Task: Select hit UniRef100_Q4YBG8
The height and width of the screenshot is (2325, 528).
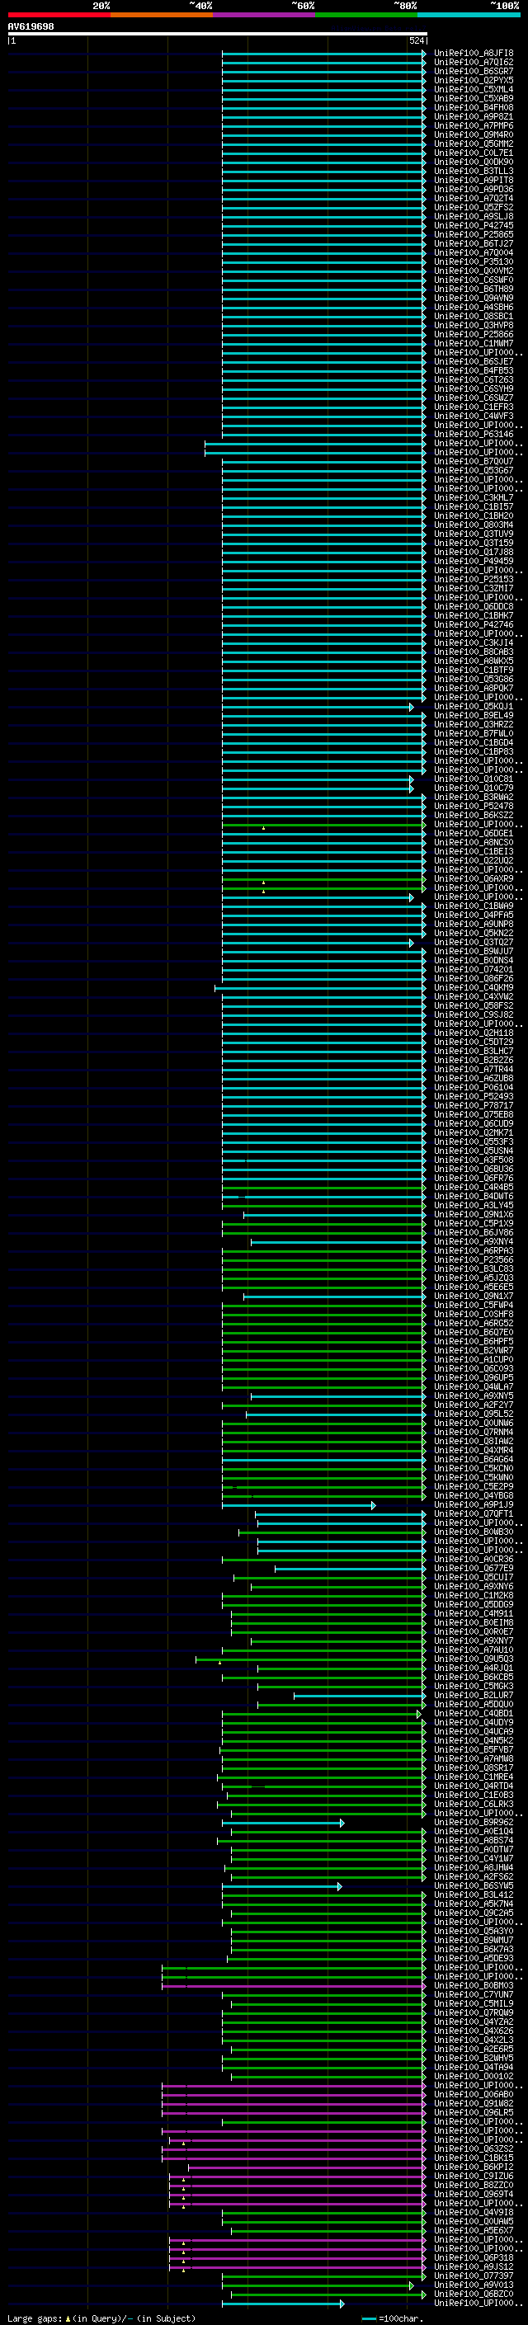Action: click(474, 1495)
